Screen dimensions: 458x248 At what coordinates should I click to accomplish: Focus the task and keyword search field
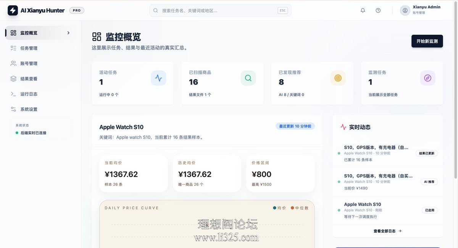pos(220,10)
